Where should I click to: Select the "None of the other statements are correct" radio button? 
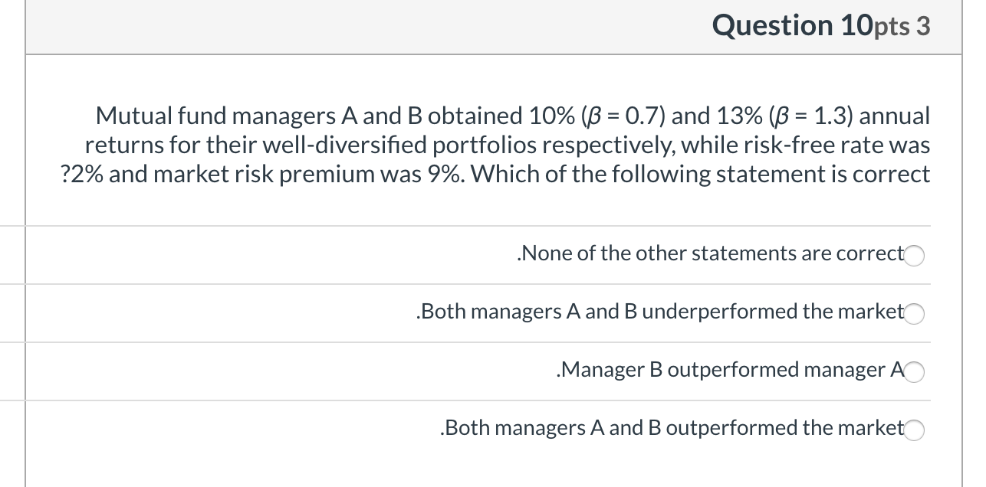[915, 256]
